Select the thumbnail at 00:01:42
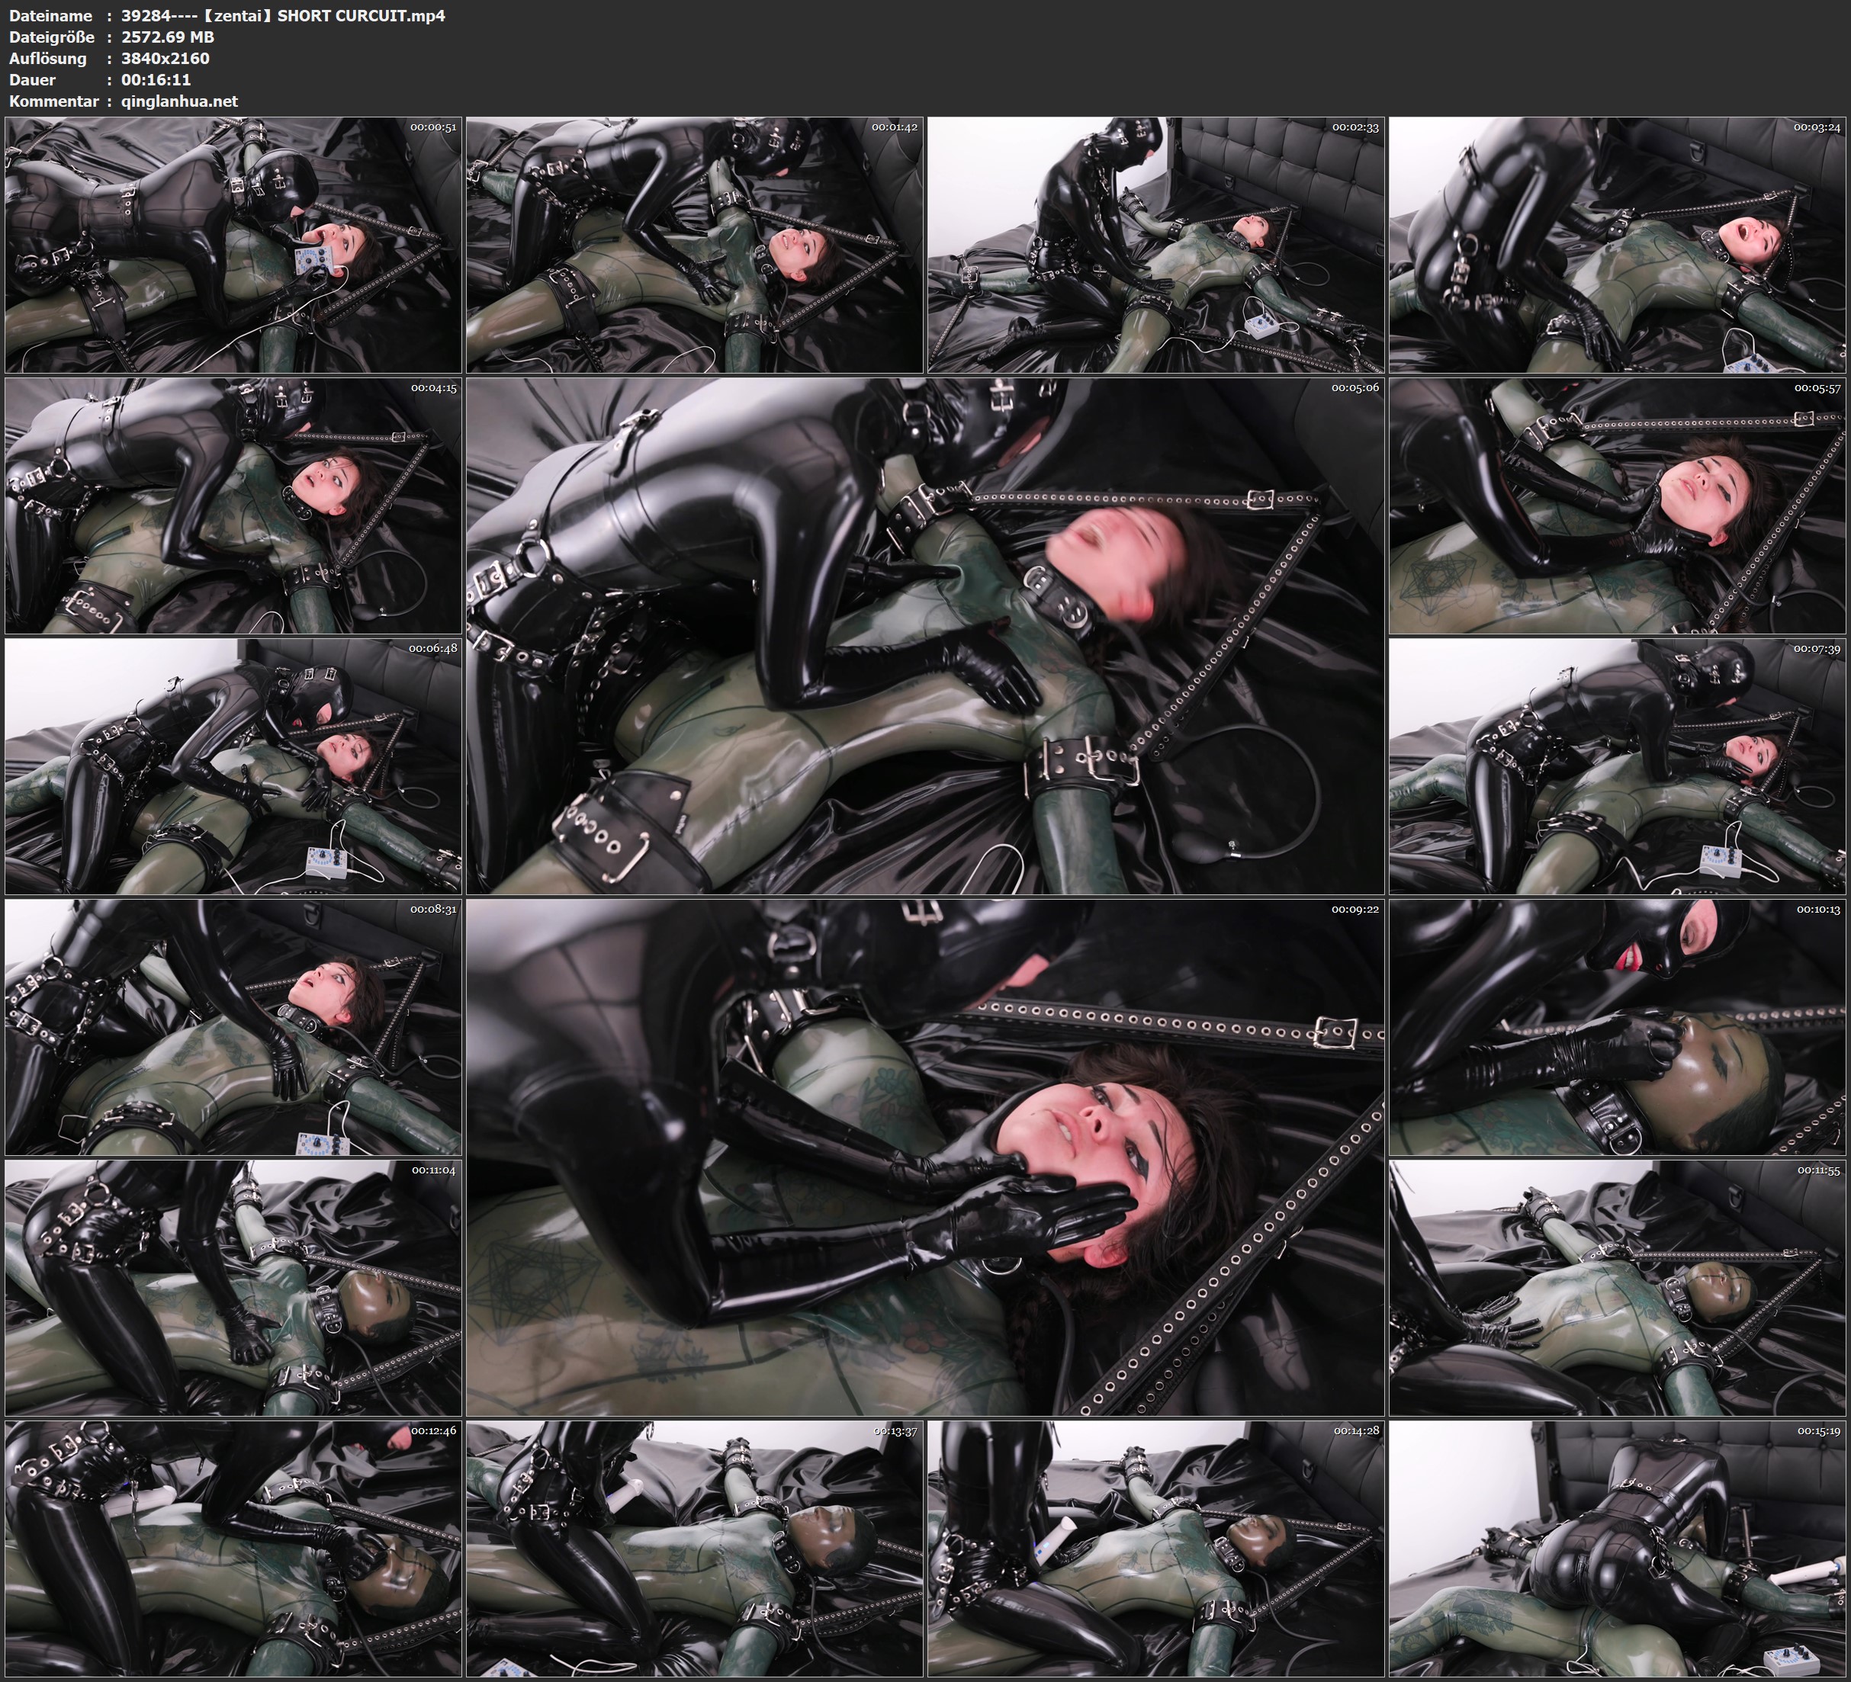 point(694,244)
